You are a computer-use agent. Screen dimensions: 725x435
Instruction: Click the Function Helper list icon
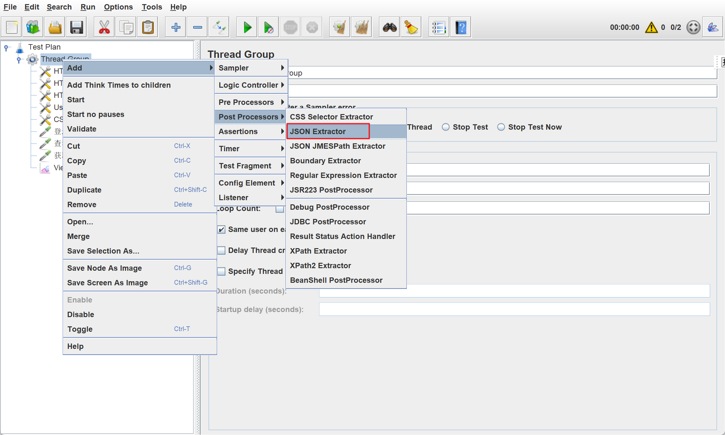pos(439,28)
